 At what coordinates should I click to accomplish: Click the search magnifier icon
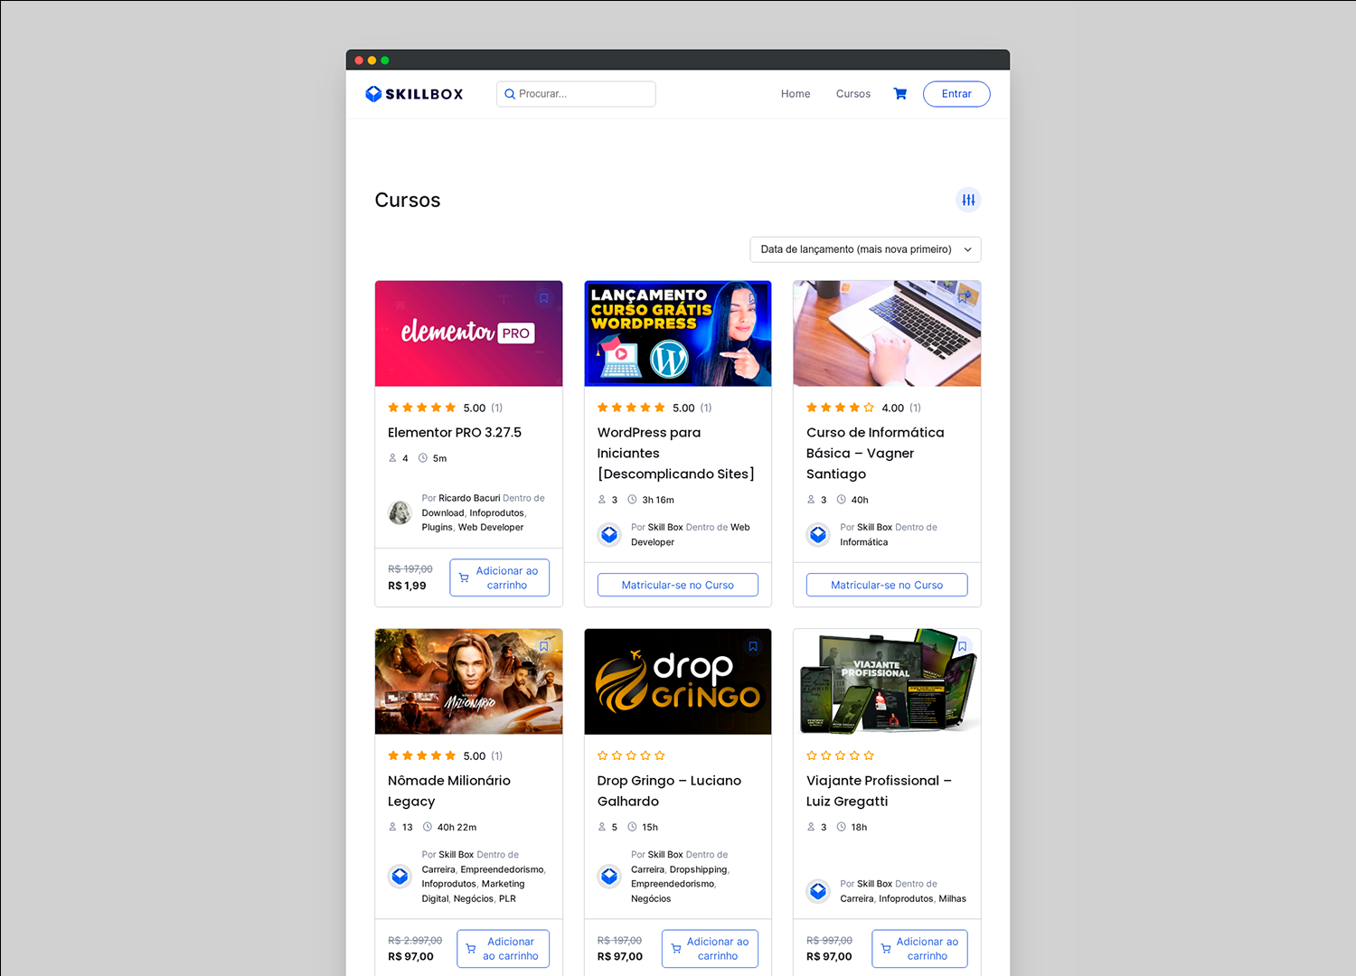(510, 94)
